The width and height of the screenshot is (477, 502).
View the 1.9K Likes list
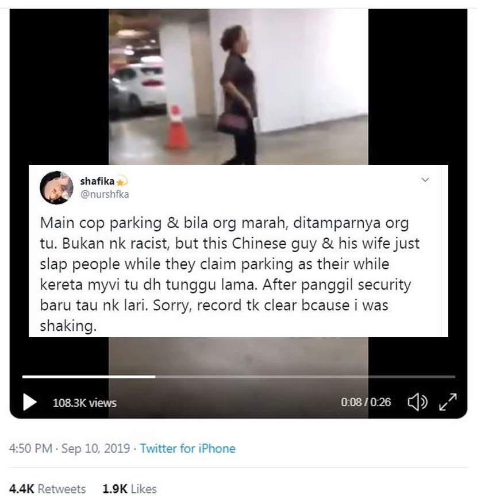[x=129, y=489]
